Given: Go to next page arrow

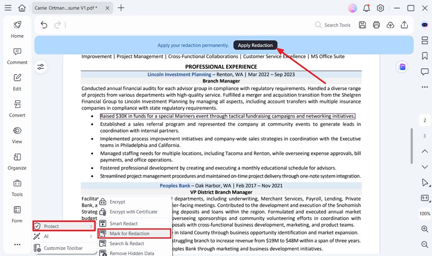Looking at the screenshot, I should click(x=424, y=167).
